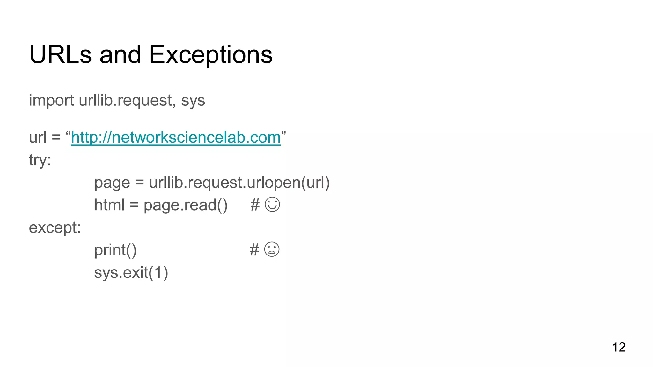Click "sys" at the end of the import line
The height and width of the screenshot is (367, 653).
click(193, 101)
